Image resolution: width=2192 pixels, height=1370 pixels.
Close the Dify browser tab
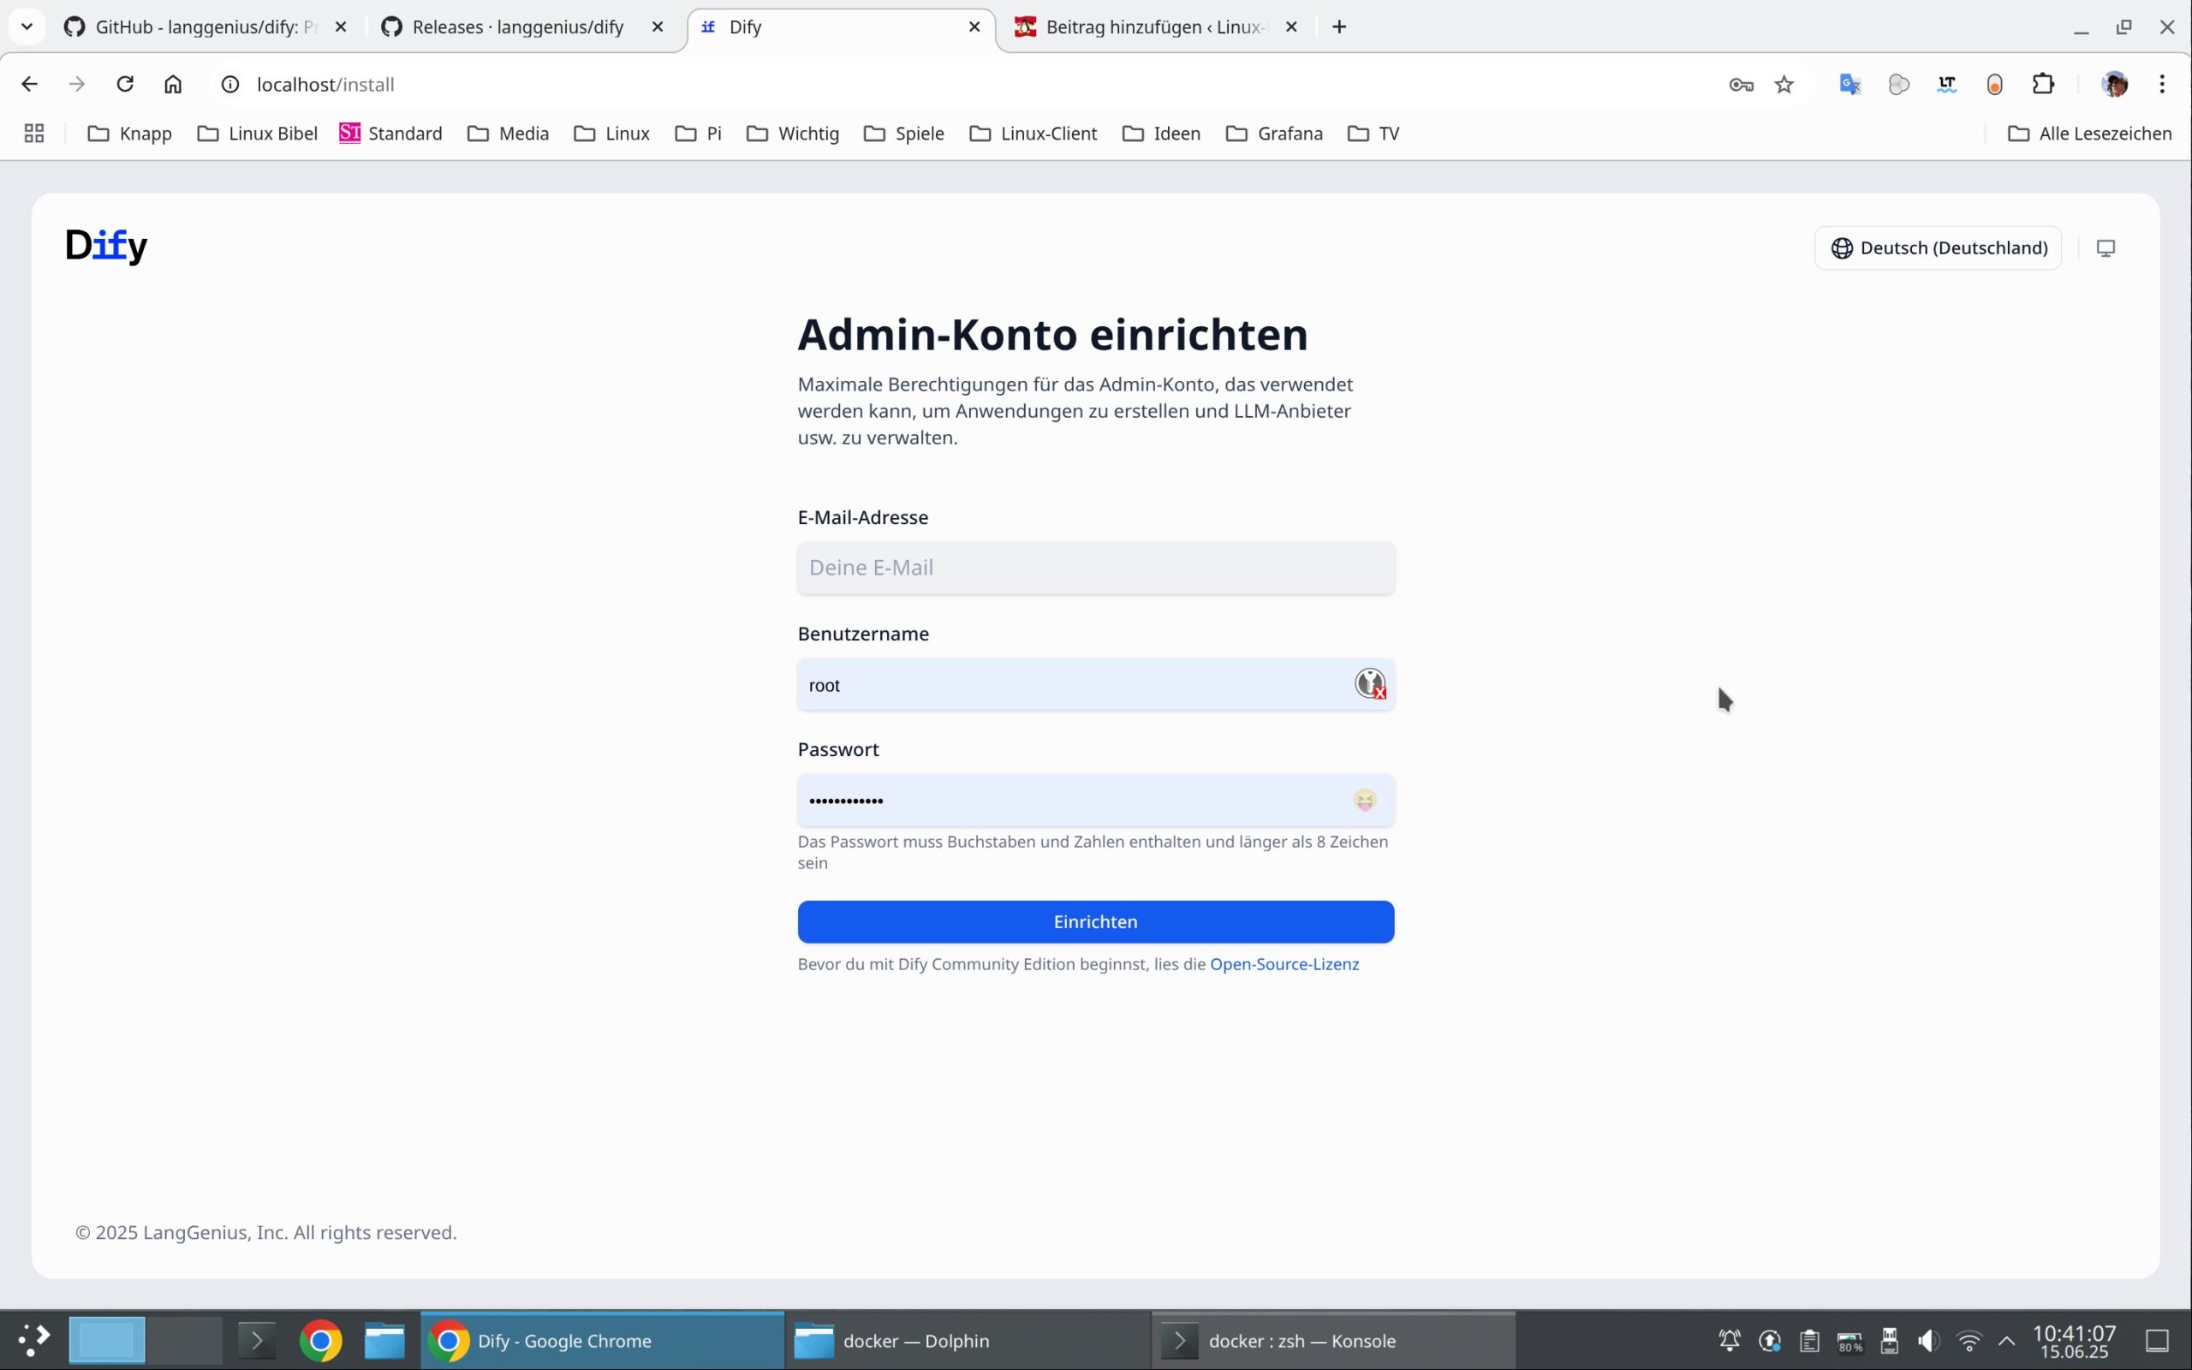point(974,27)
